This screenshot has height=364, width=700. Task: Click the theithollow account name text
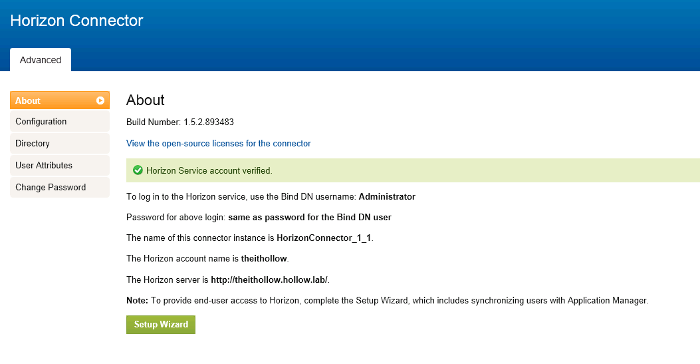[265, 258]
